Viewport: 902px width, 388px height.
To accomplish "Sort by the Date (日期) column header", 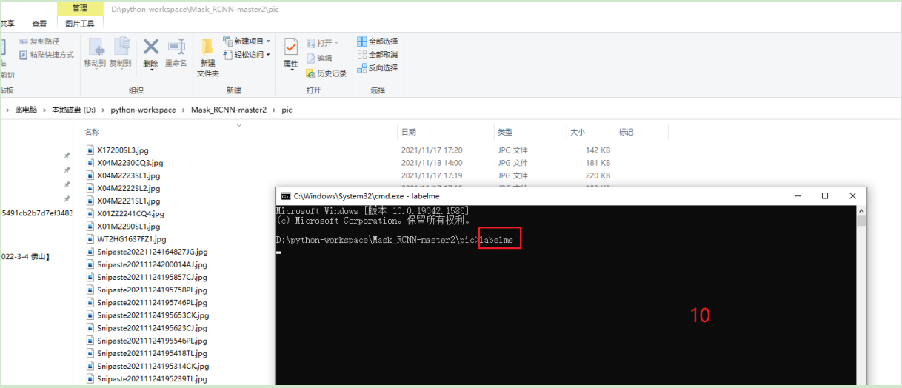I will point(409,132).
